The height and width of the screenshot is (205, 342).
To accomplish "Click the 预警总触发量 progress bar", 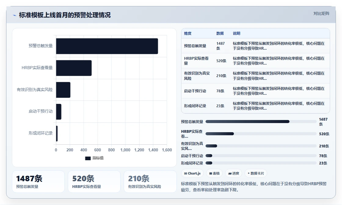I will (x=261, y=122).
